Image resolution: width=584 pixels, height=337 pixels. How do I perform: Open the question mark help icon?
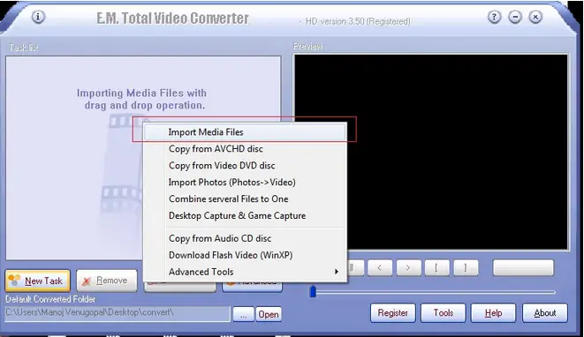[494, 17]
